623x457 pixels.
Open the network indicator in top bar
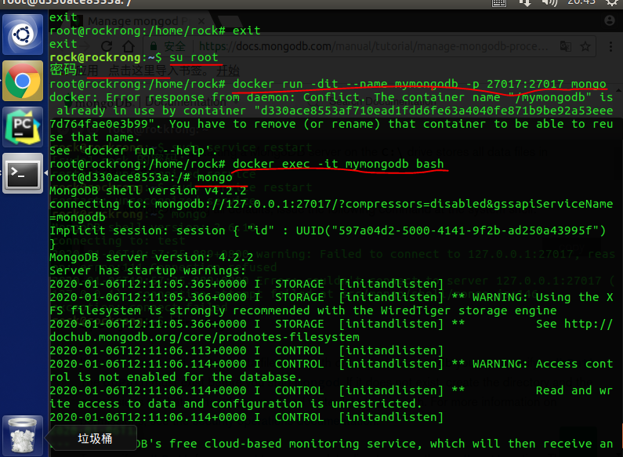point(525,3)
